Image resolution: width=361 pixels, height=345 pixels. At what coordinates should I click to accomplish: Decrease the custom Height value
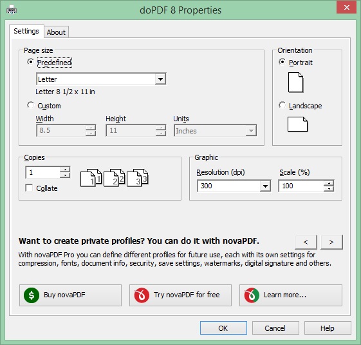coord(160,133)
